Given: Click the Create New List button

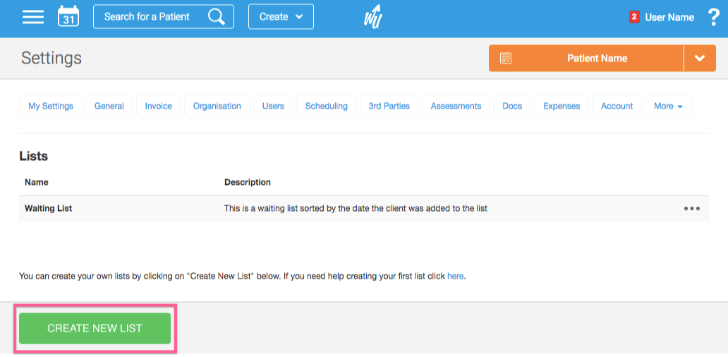Looking at the screenshot, I should click(x=95, y=328).
